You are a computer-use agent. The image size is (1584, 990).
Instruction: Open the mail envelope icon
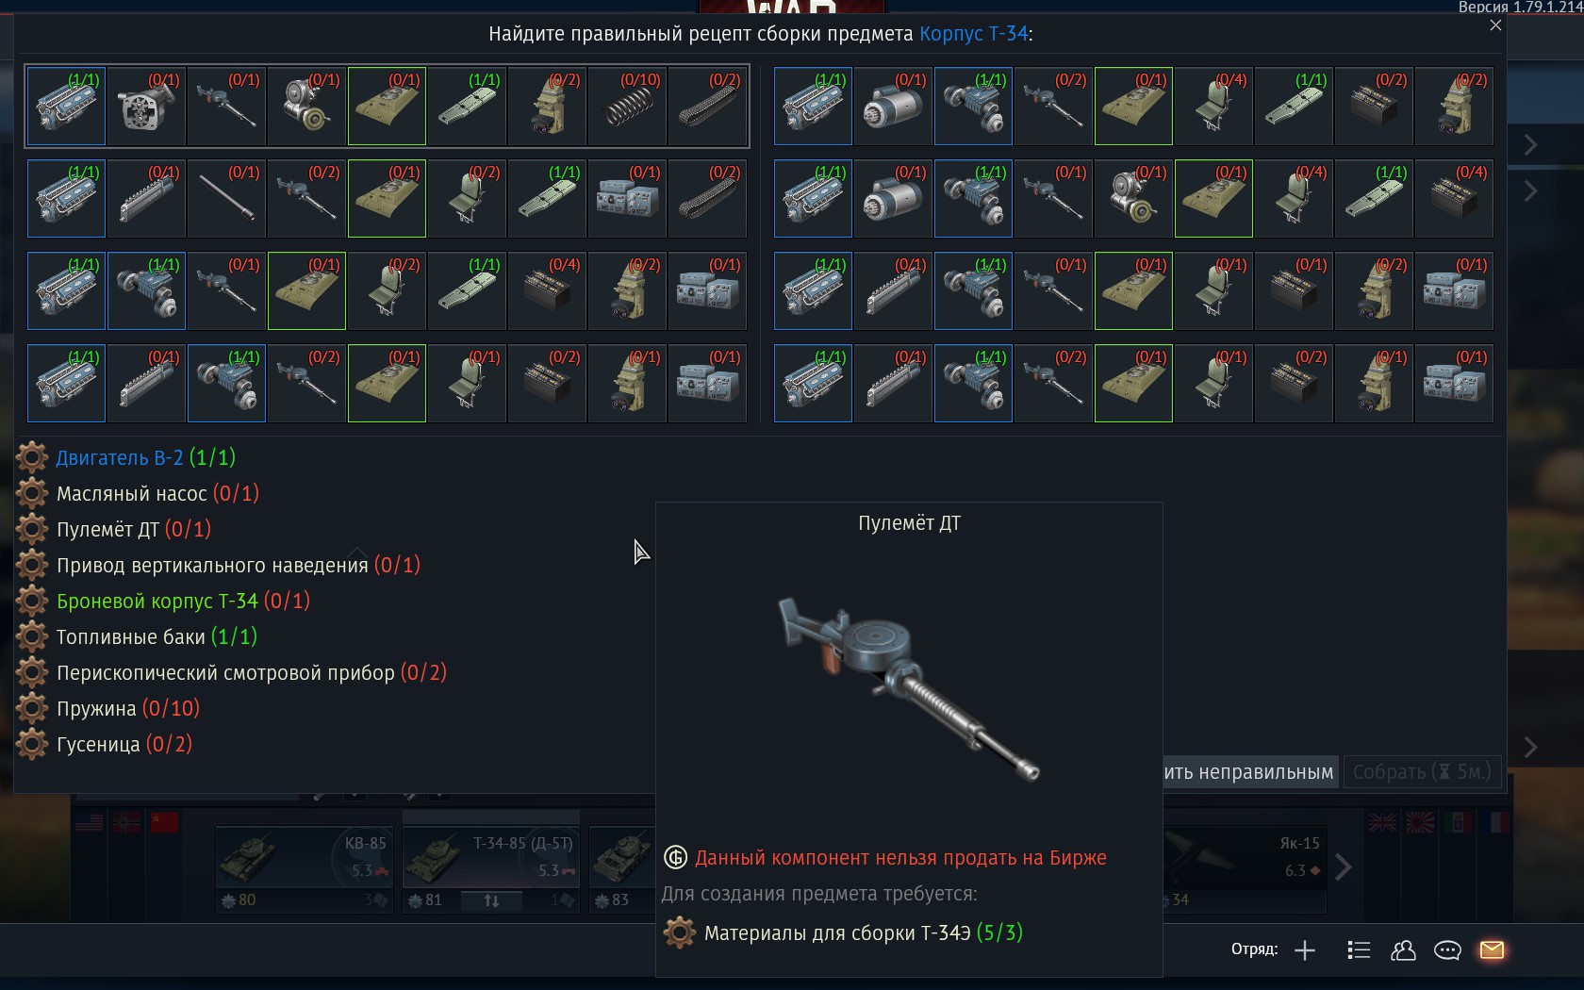1492,949
